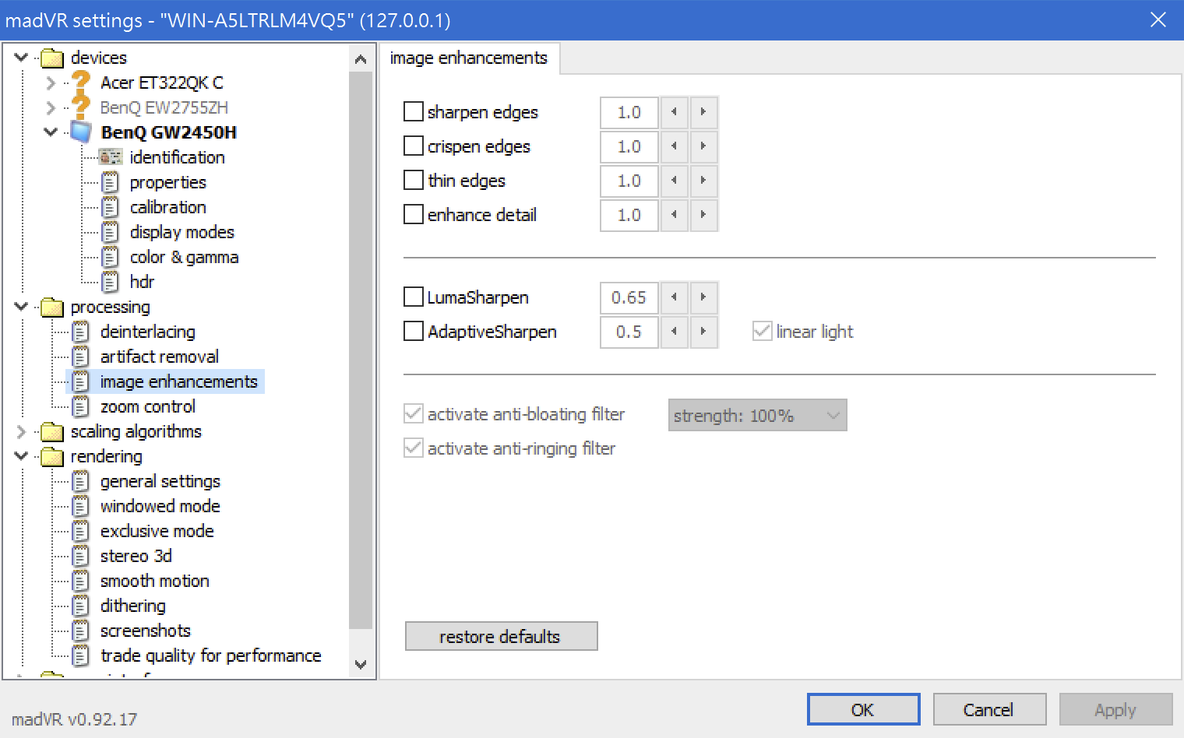Toggle activate anti-ringing filter checkbox
1184x738 pixels.
(x=414, y=448)
